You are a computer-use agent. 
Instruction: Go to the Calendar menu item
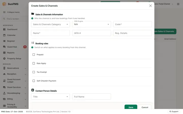point(11,35)
